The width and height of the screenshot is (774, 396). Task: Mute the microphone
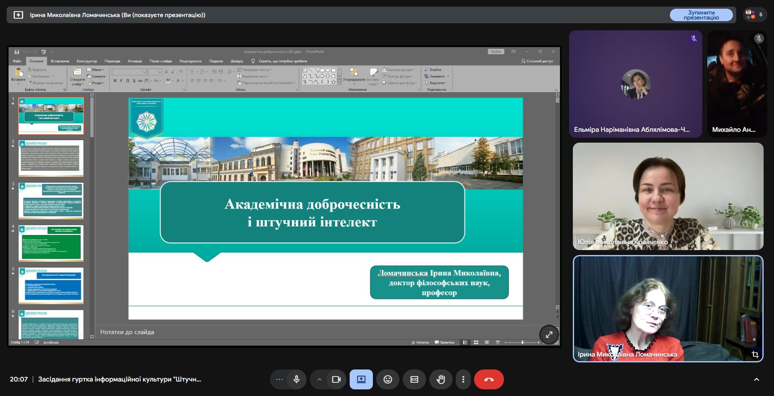tap(296, 379)
